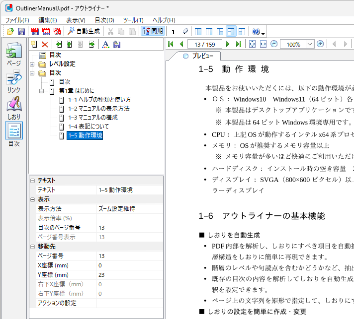354x319 pixels.
Task: Click the 表示方法 value ズーム設定維持
Action: point(130,209)
